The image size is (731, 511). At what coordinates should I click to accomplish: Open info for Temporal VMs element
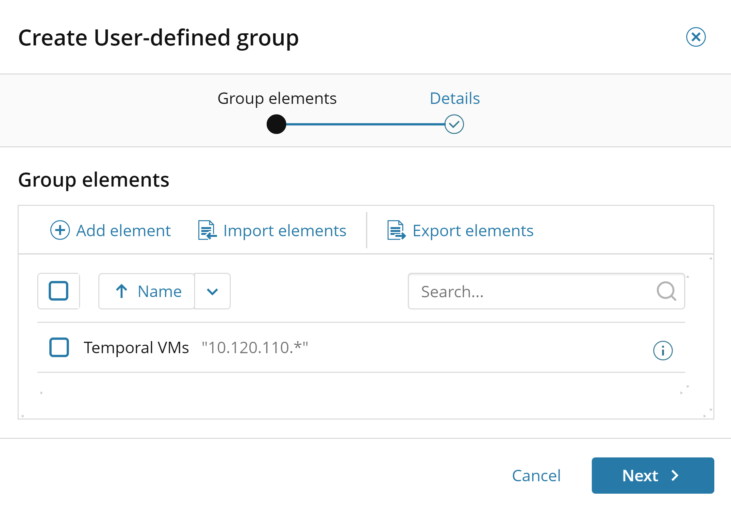click(x=663, y=351)
